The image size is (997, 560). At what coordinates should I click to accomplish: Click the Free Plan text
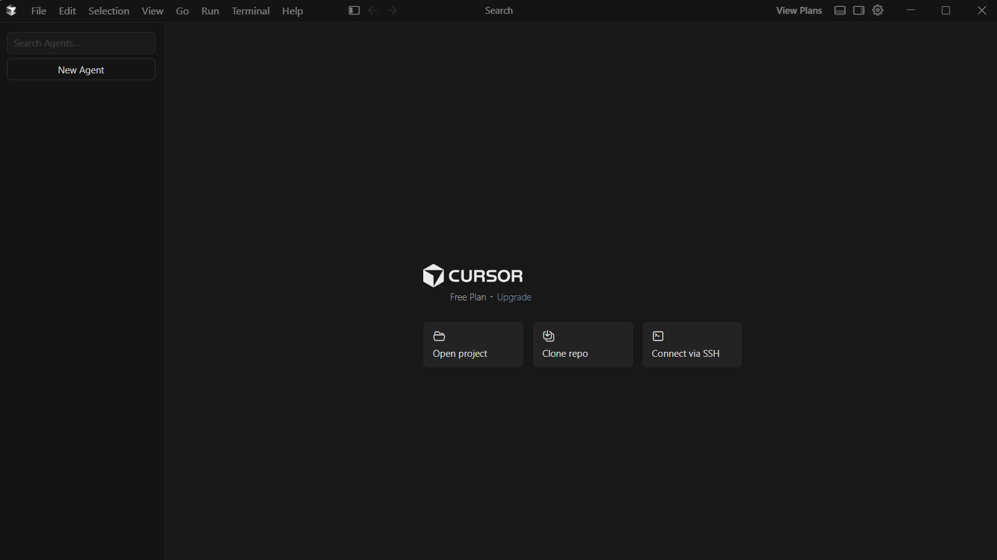(468, 297)
